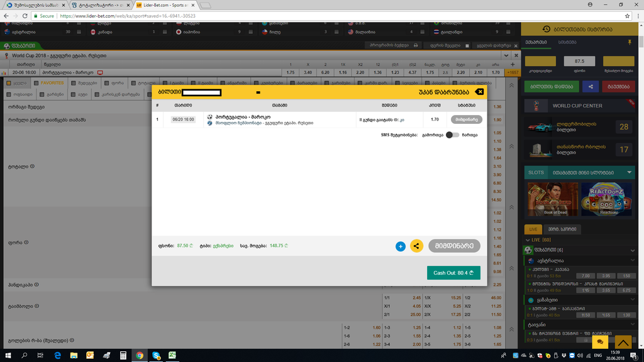Screen dimensions: 644x362
Task: Open the Reactoonz slot thumbnail
Action: pyautogui.click(x=607, y=199)
